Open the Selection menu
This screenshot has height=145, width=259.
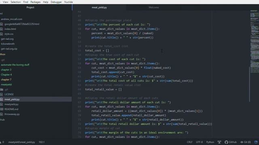pos(16,2)
